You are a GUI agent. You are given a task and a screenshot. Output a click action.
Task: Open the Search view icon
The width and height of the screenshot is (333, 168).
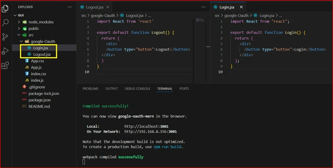point(5,22)
